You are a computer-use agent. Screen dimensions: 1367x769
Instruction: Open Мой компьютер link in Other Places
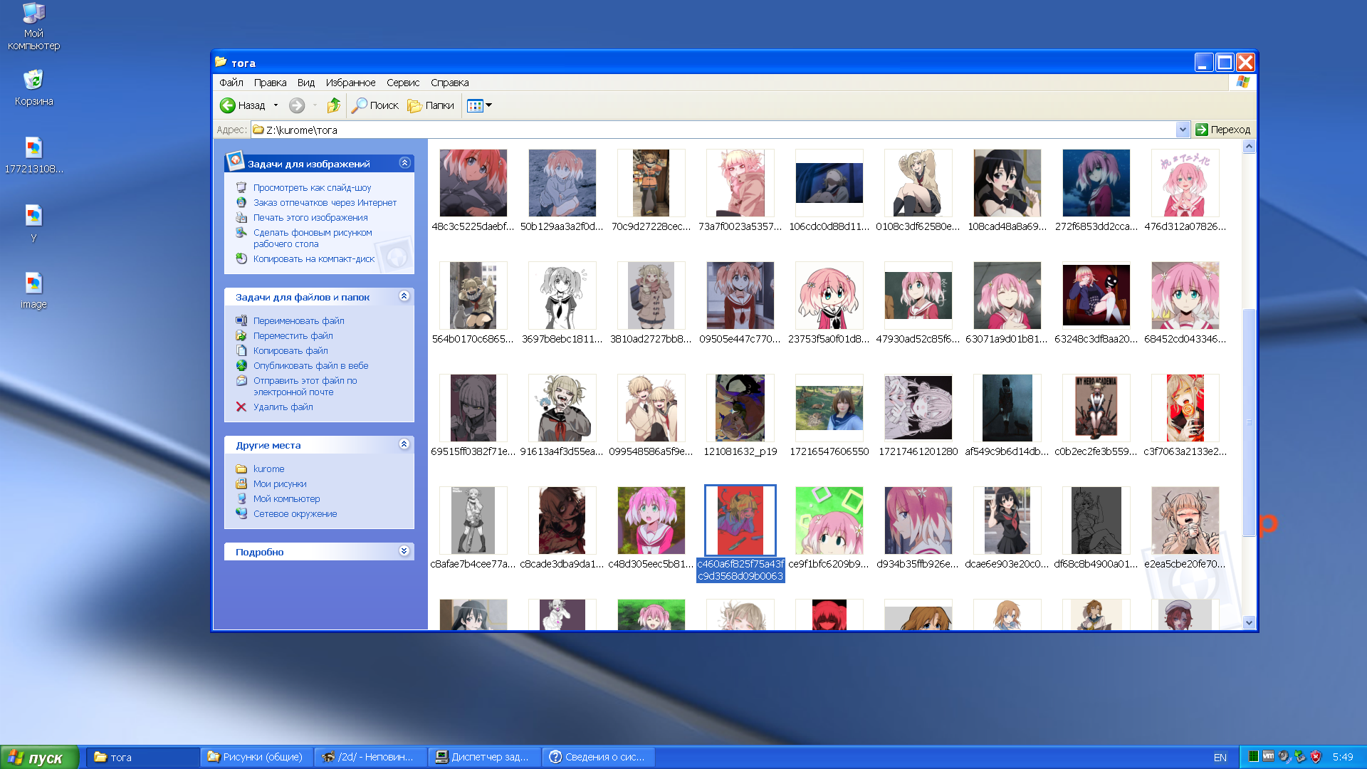pos(287,499)
